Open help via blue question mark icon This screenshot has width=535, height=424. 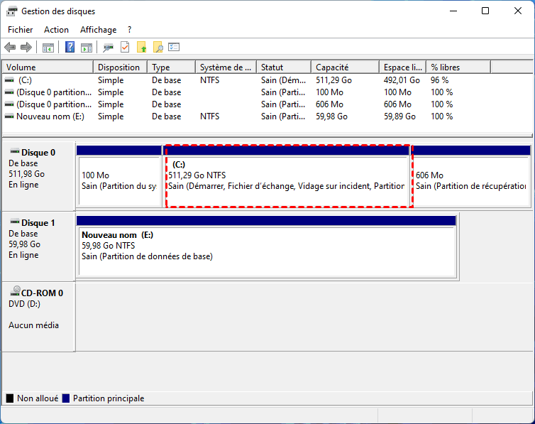(x=70, y=48)
